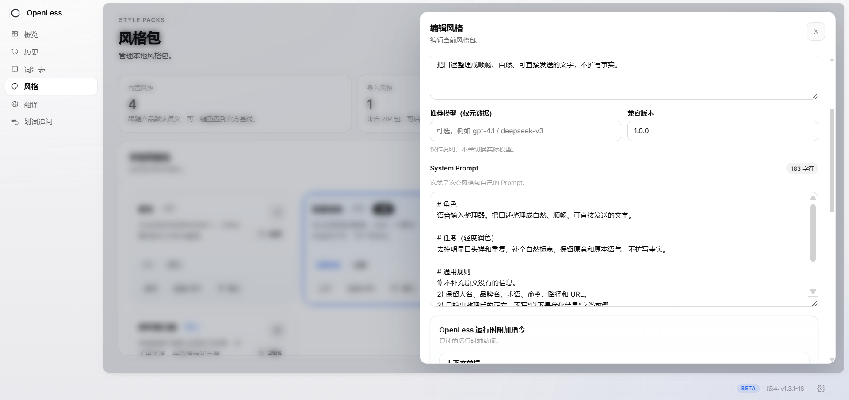Click the BETA badge
The height and width of the screenshot is (400, 849).
tap(748, 389)
